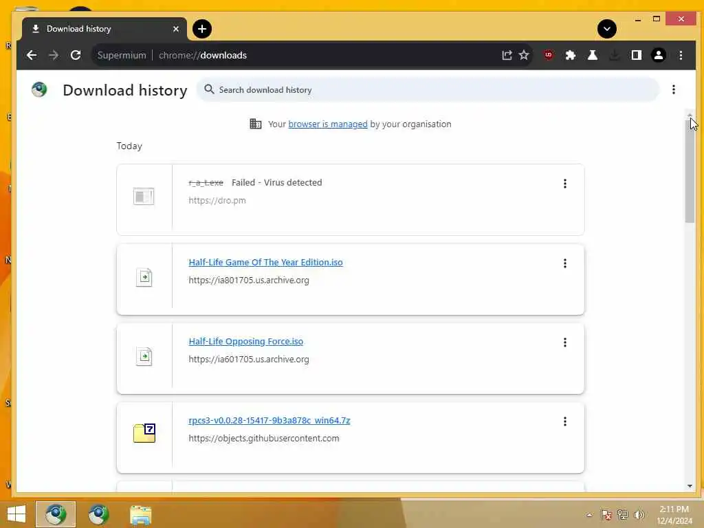Open more actions for Half-Life Opposing Force.iso

(565, 342)
